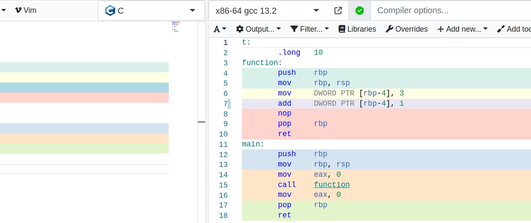The width and height of the screenshot is (531, 223).
Task: Expand the Add new pane dropdown
Action: pyautogui.click(x=463, y=29)
